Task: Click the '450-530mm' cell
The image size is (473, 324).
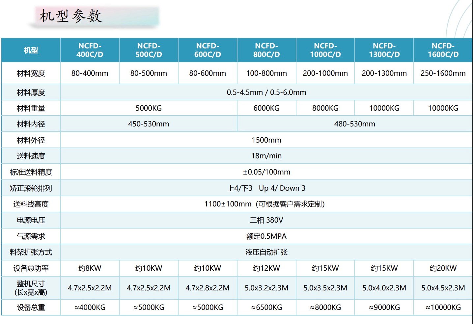Action: point(149,124)
